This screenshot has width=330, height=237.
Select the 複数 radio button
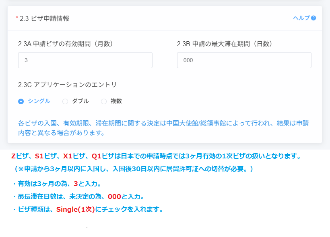104,101
